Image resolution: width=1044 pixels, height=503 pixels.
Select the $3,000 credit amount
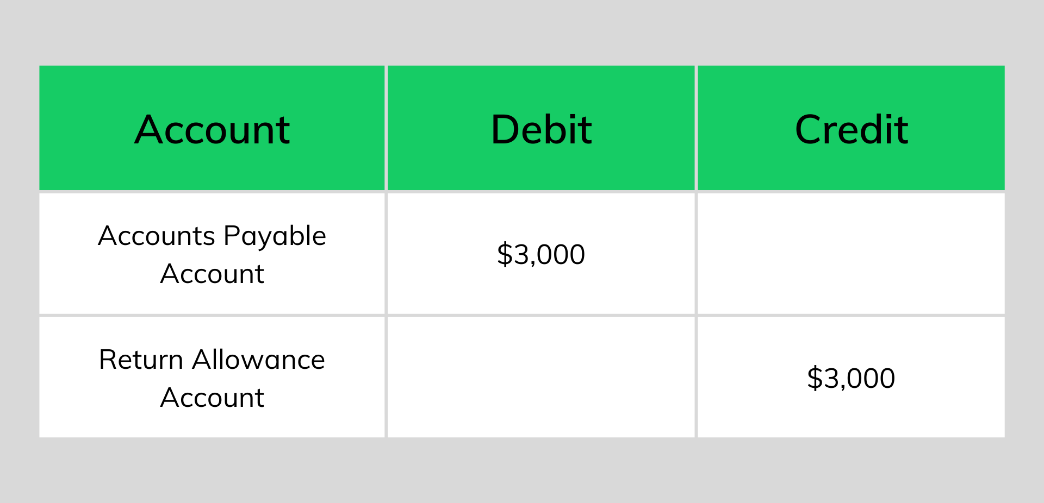851,378
